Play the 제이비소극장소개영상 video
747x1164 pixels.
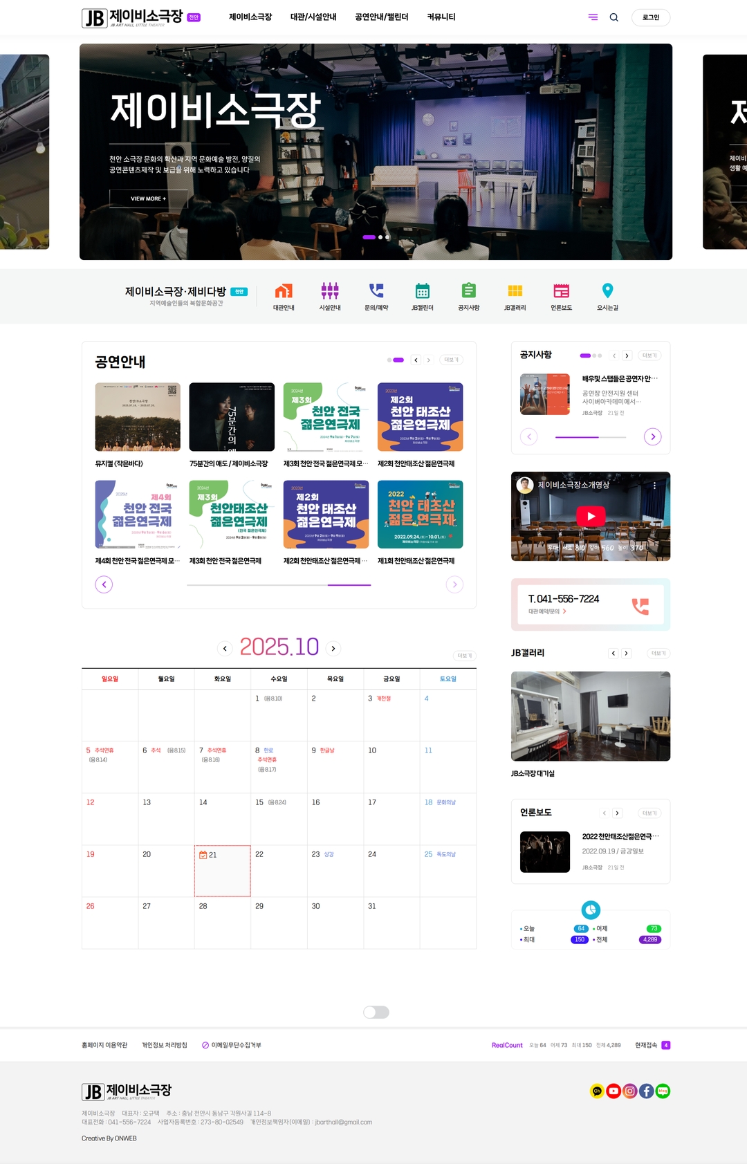pyautogui.click(x=591, y=516)
